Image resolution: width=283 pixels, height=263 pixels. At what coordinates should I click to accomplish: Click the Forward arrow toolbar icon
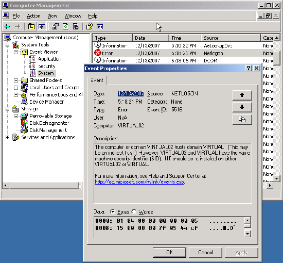coord(17,27)
